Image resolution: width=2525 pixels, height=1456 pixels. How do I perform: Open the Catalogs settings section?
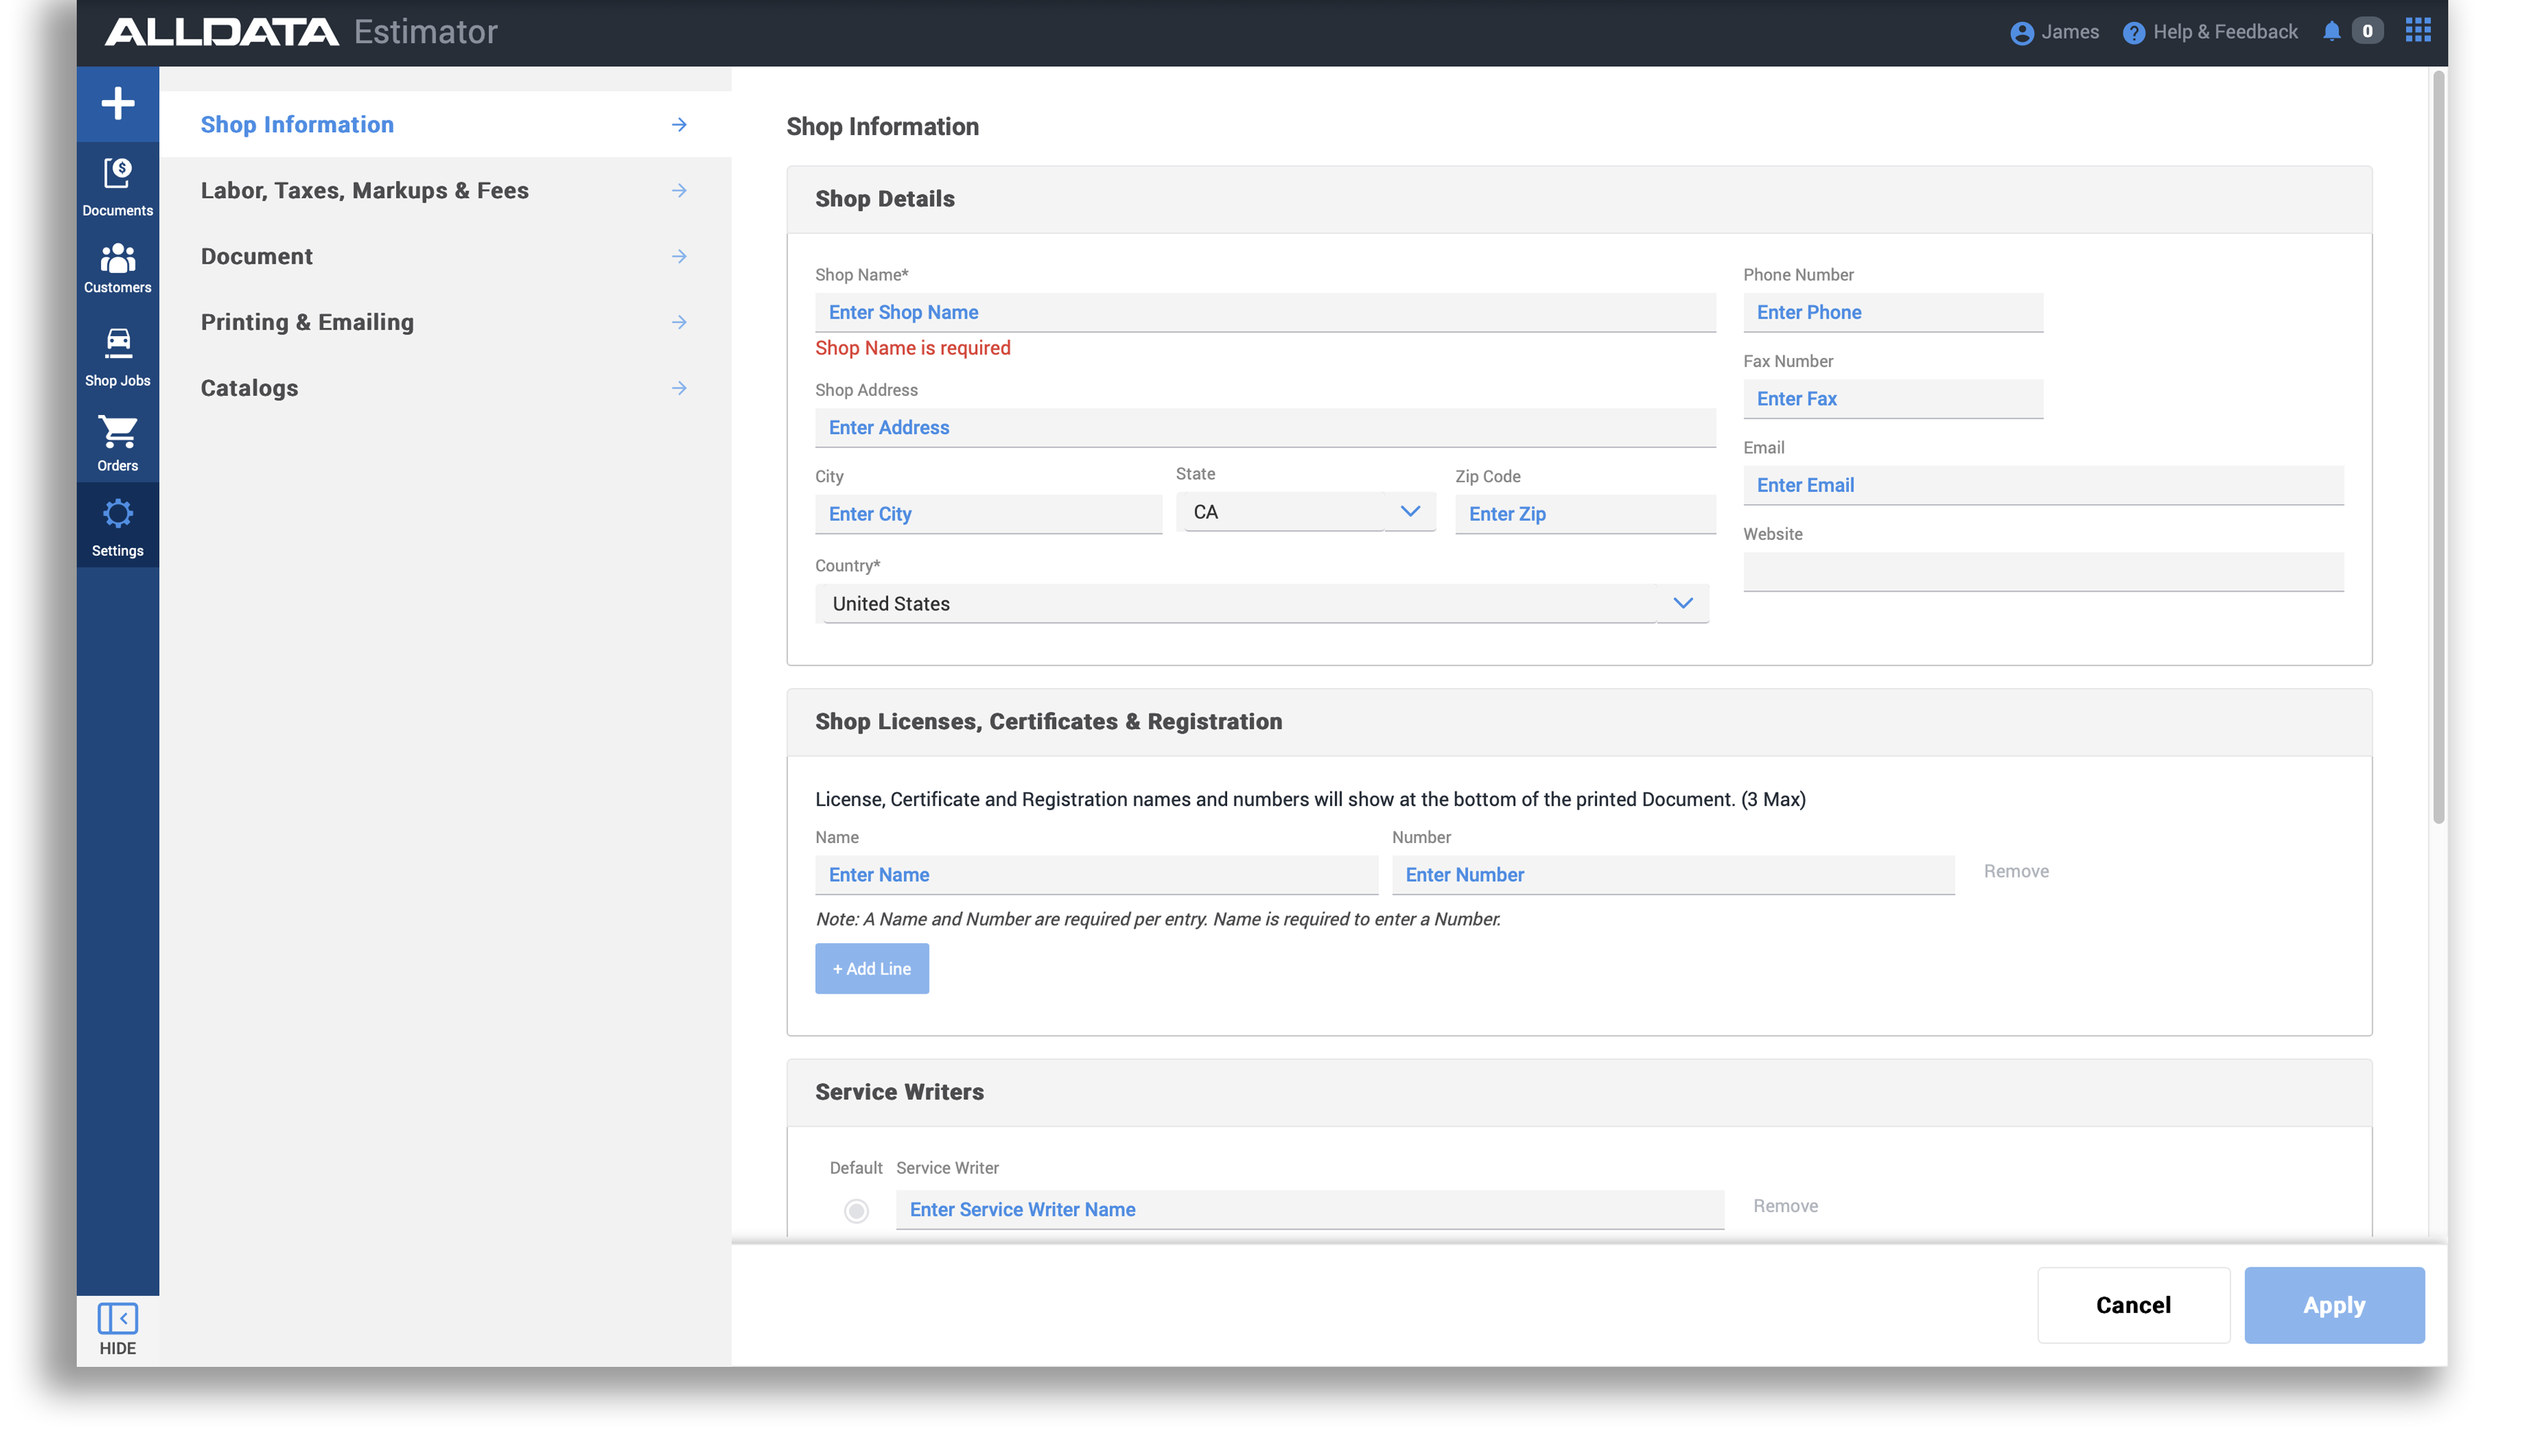click(445, 388)
